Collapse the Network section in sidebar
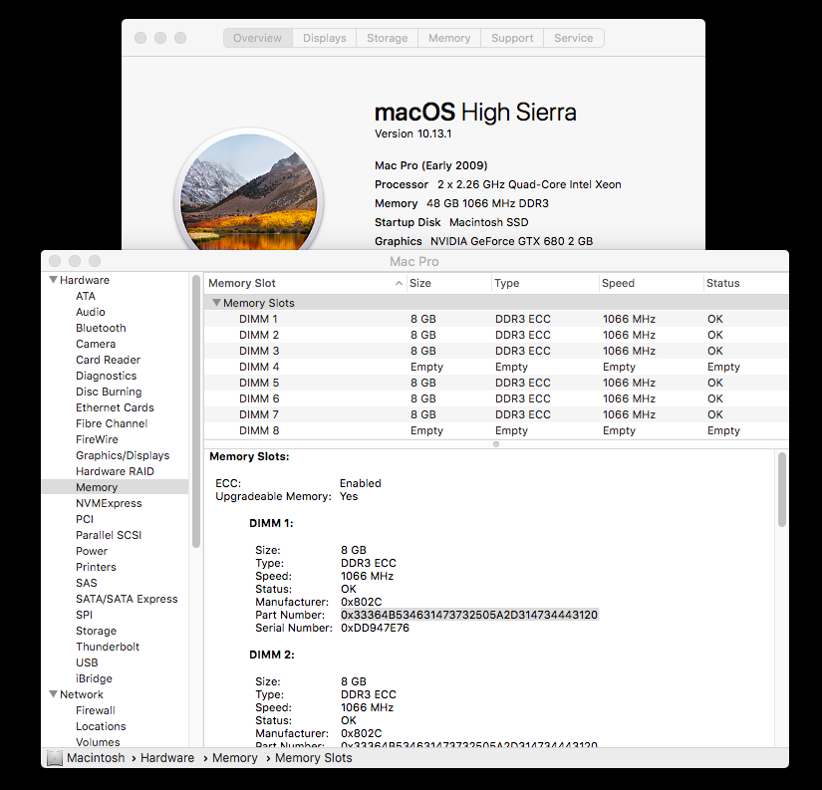Image resolution: width=822 pixels, height=790 pixels. (53, 694)
